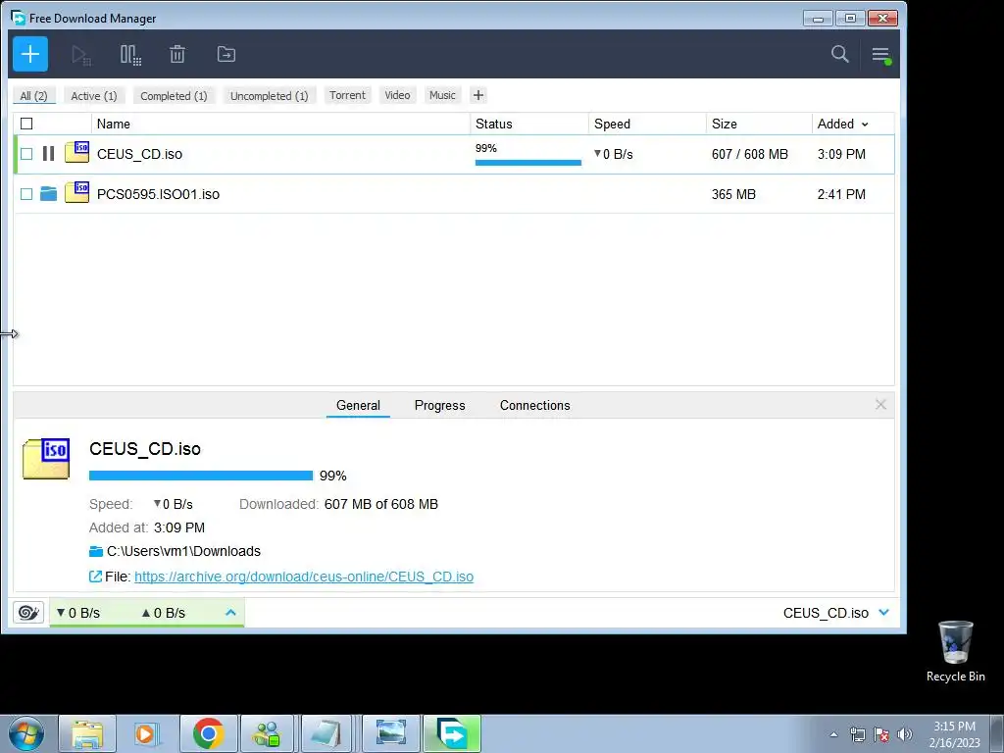Click 607 / 608 MB size cell
The height and width of the screenshot is (753, 1004).
click(750, 154)
